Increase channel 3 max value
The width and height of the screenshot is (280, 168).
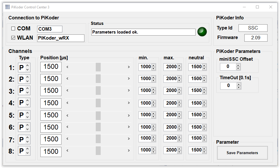coord(179,89)
